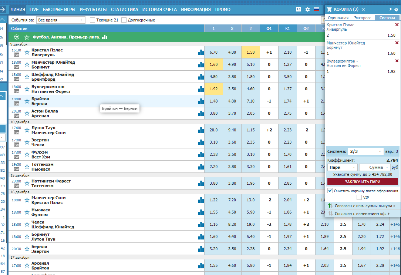401x275 pixels.
Task: Favorite the Премьер-лига league star
Action: (27, 37)
